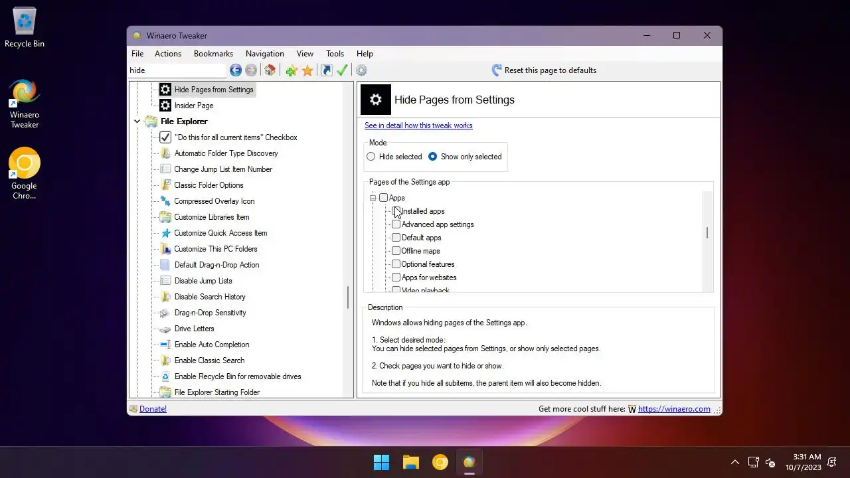Open File Explorer from taskbar

point(411,462)
